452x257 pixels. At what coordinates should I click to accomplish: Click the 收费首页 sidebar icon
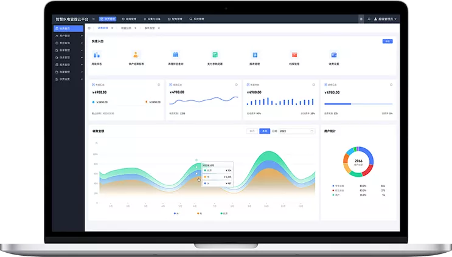point(57,29)
